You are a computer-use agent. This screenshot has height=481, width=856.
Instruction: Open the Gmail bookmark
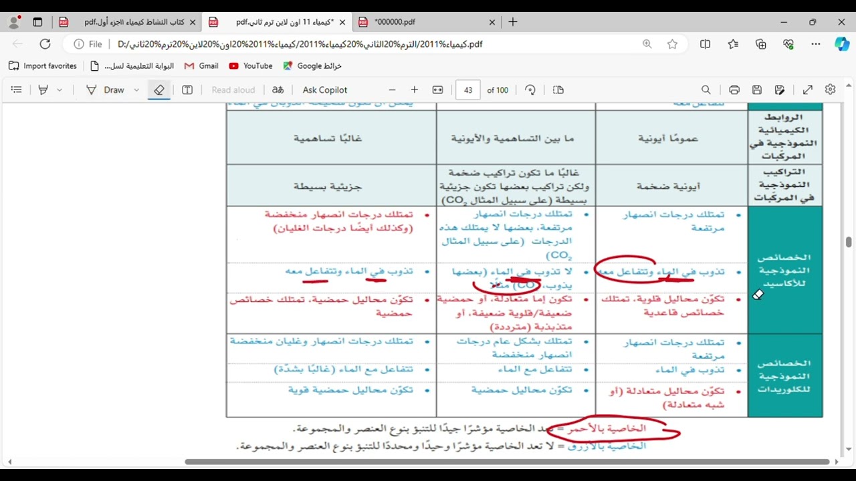click(x=201, y=66)
